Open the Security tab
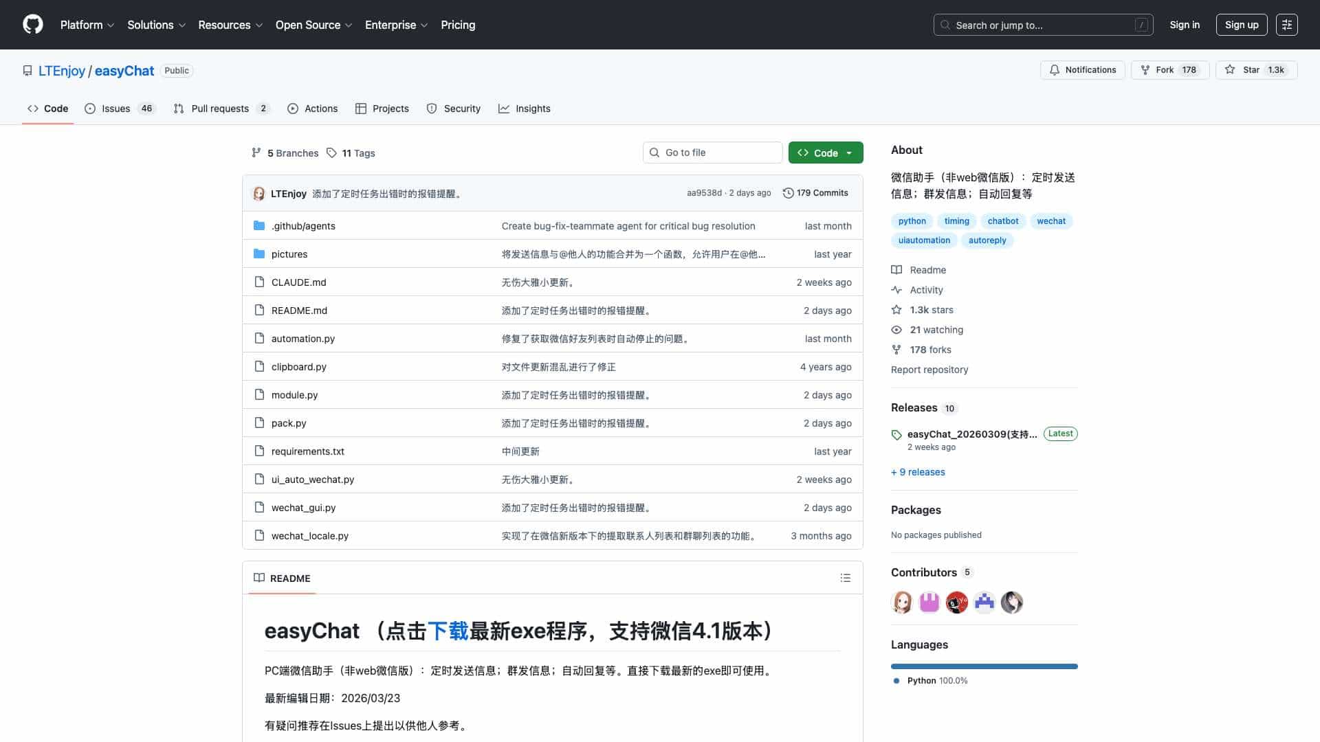Viewport: 1320px width, 742px height. [x=454, y=109]
